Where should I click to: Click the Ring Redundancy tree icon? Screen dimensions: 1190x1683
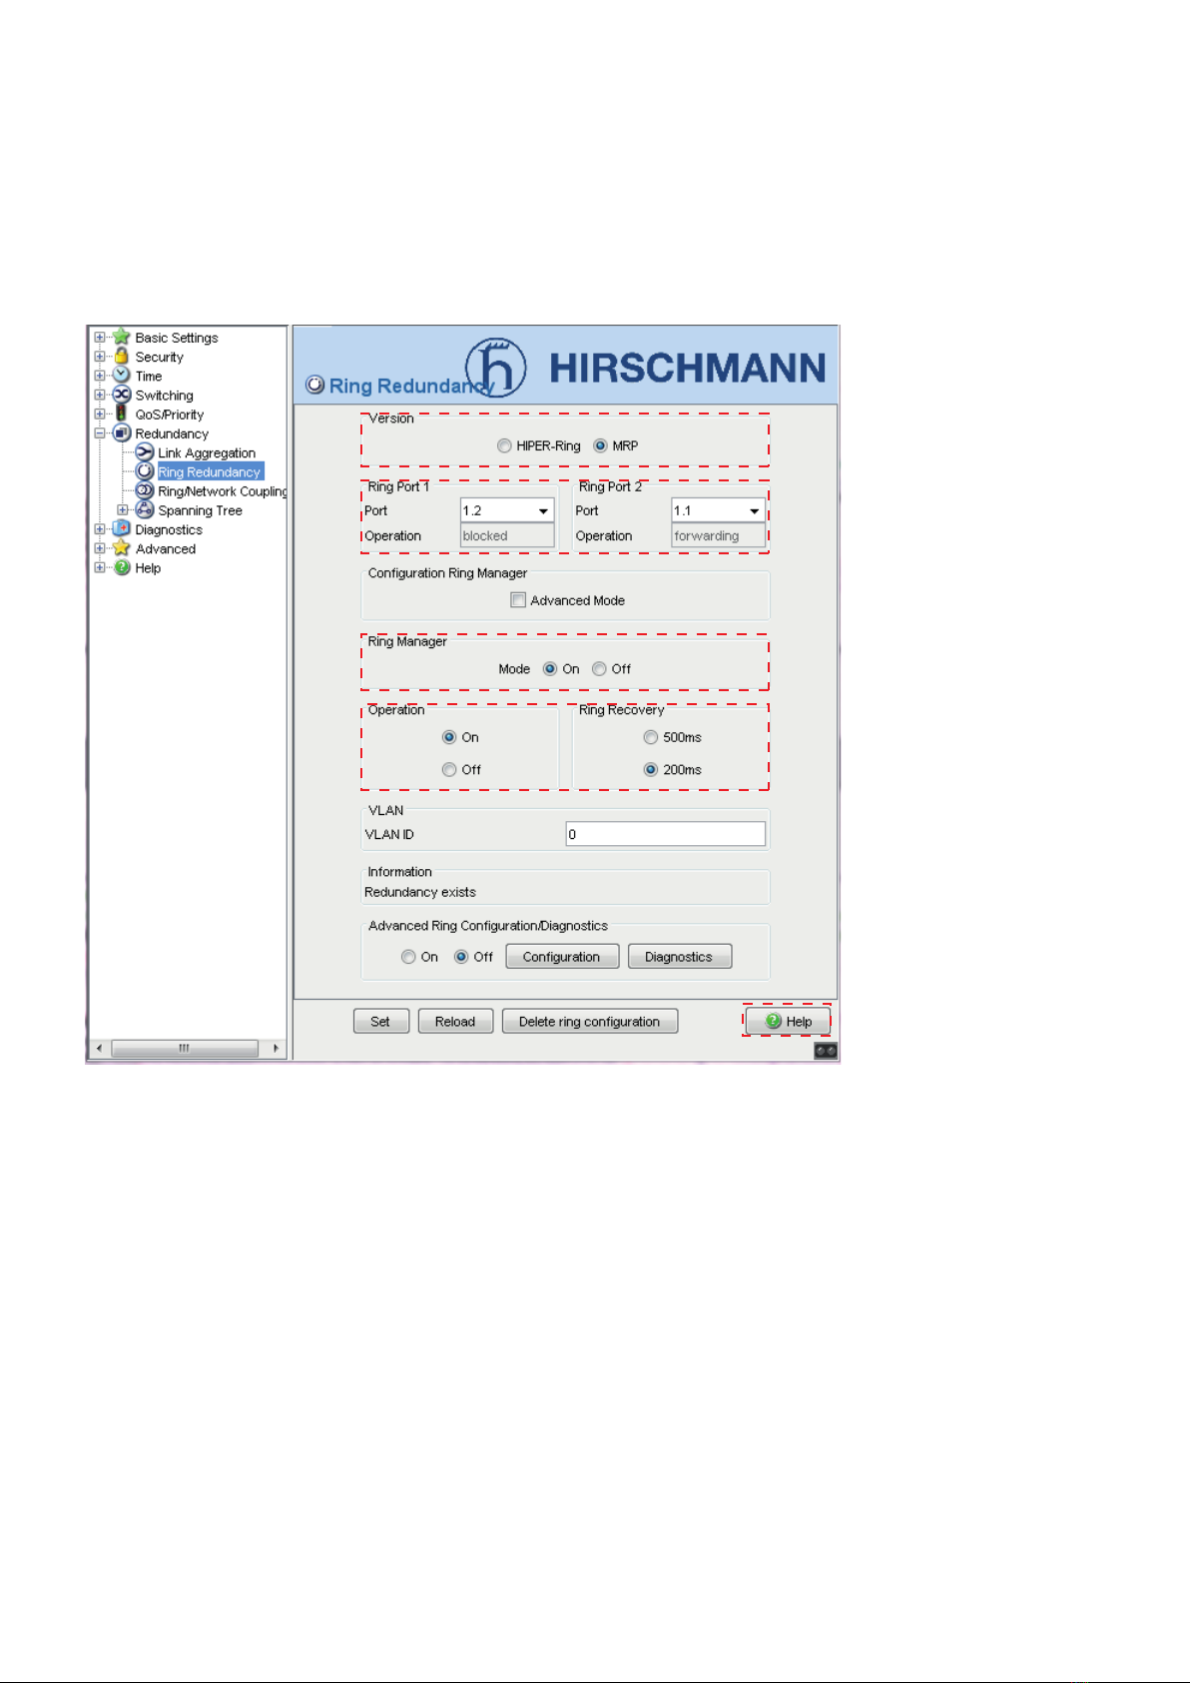pyautogui.click(x=145, y=471)
